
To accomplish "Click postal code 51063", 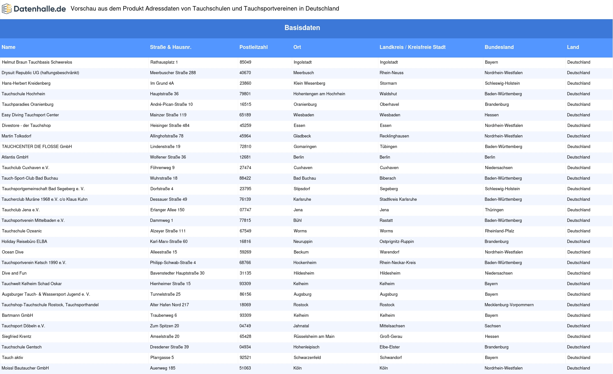I will (245, 368).
